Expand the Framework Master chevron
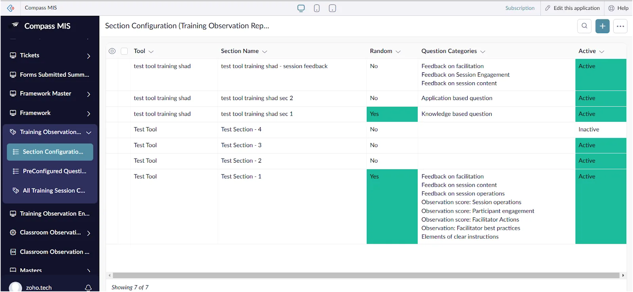The width and height of the screenshot is (633, 292). click(x=89, y=94)
